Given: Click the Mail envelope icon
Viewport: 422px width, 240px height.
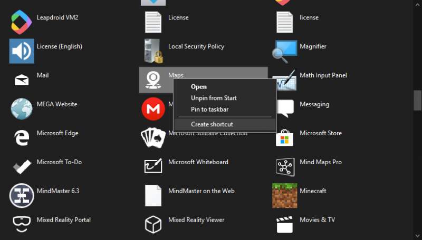Looking at the screenshot, I should (x=22, y=80).
